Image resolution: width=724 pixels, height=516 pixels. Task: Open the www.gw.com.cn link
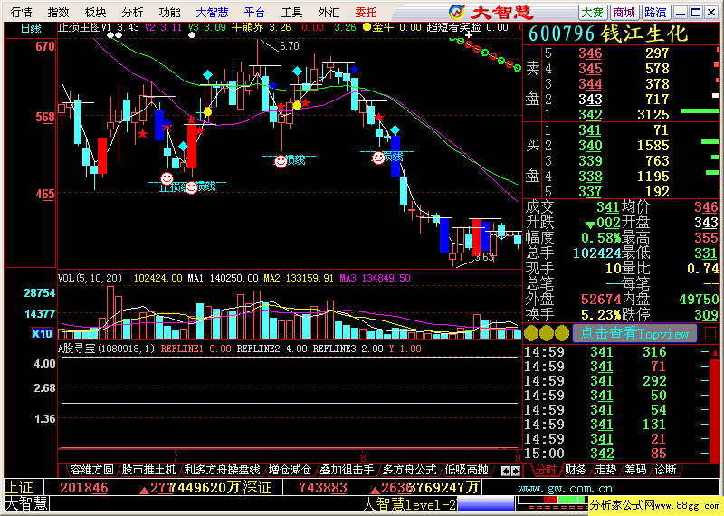tap(565, 488)
